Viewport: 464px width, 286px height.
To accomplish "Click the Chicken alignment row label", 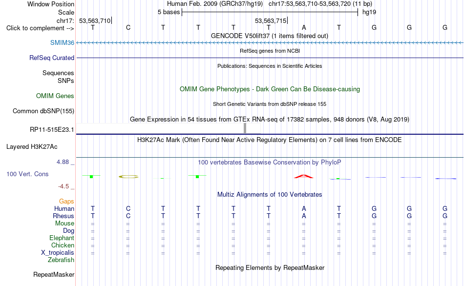I will pyautogui.click(x=63, y=245).
